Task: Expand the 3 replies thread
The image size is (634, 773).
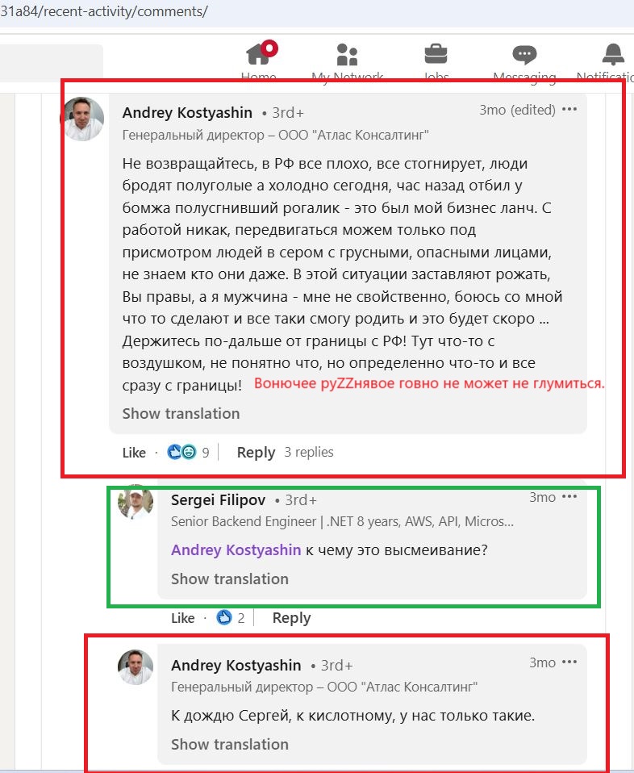Action: pos(309,452)
